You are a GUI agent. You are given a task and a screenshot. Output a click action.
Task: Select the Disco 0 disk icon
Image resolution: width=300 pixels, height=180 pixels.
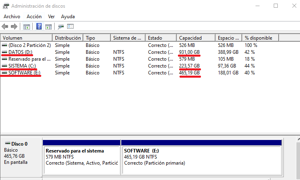tap(8, 144)
